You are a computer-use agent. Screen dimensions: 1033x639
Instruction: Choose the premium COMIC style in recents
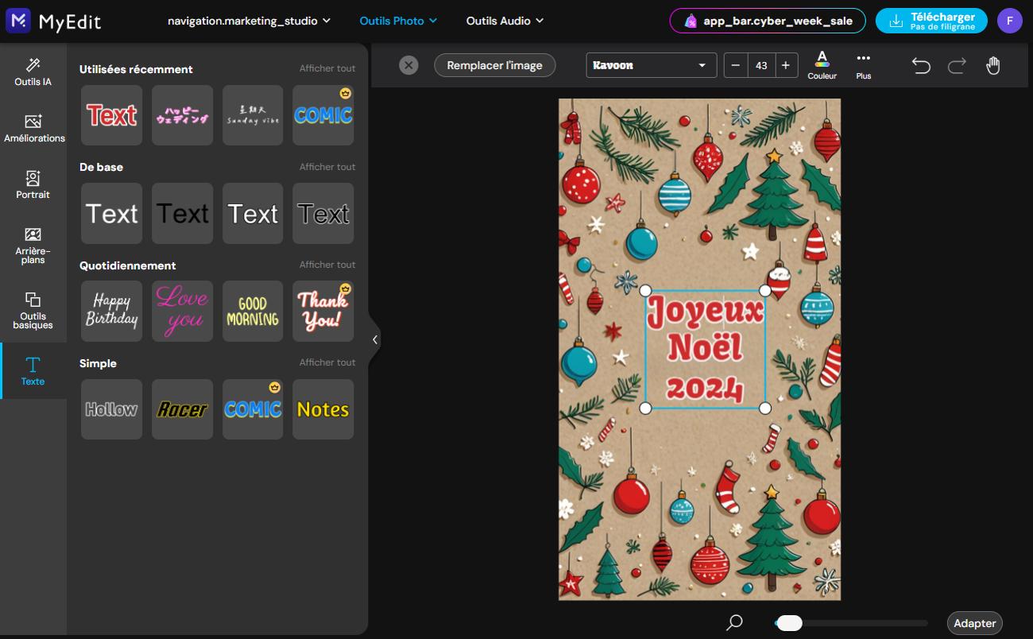point(323,115)
